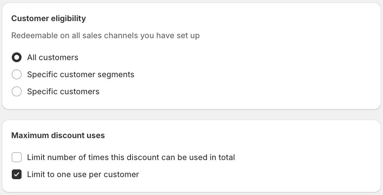Click the empty circle beside Specific customer segments

pyautogui.click(x=17, y=75)
